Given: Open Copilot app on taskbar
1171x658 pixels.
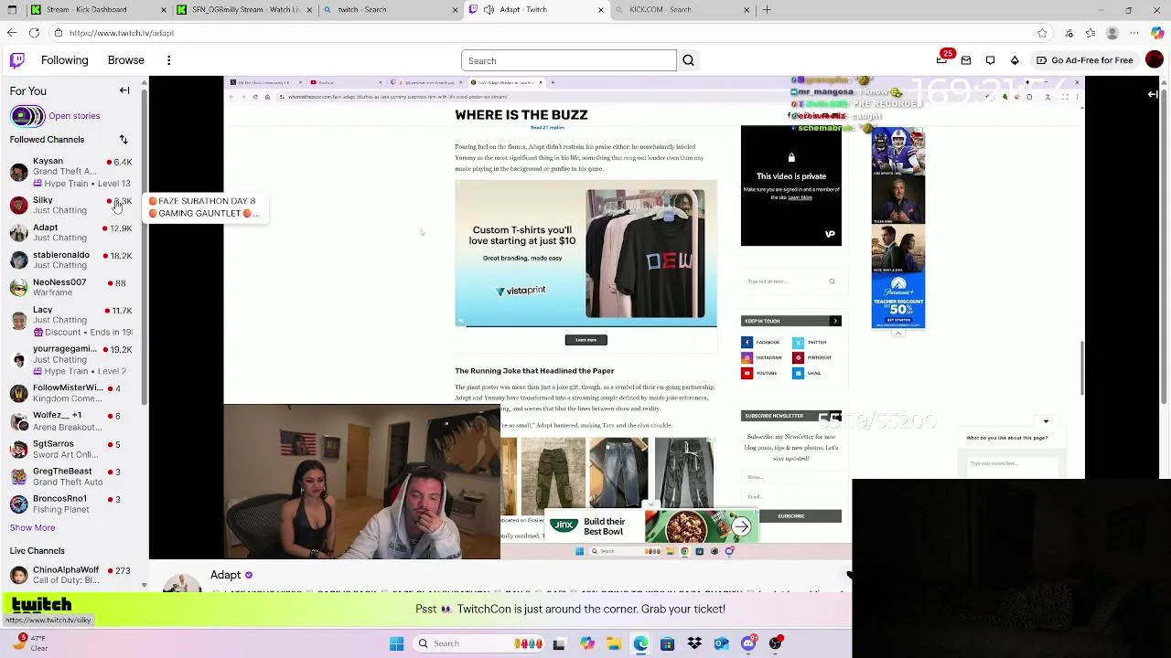Looking at the screenshot, I should (586, 643).
